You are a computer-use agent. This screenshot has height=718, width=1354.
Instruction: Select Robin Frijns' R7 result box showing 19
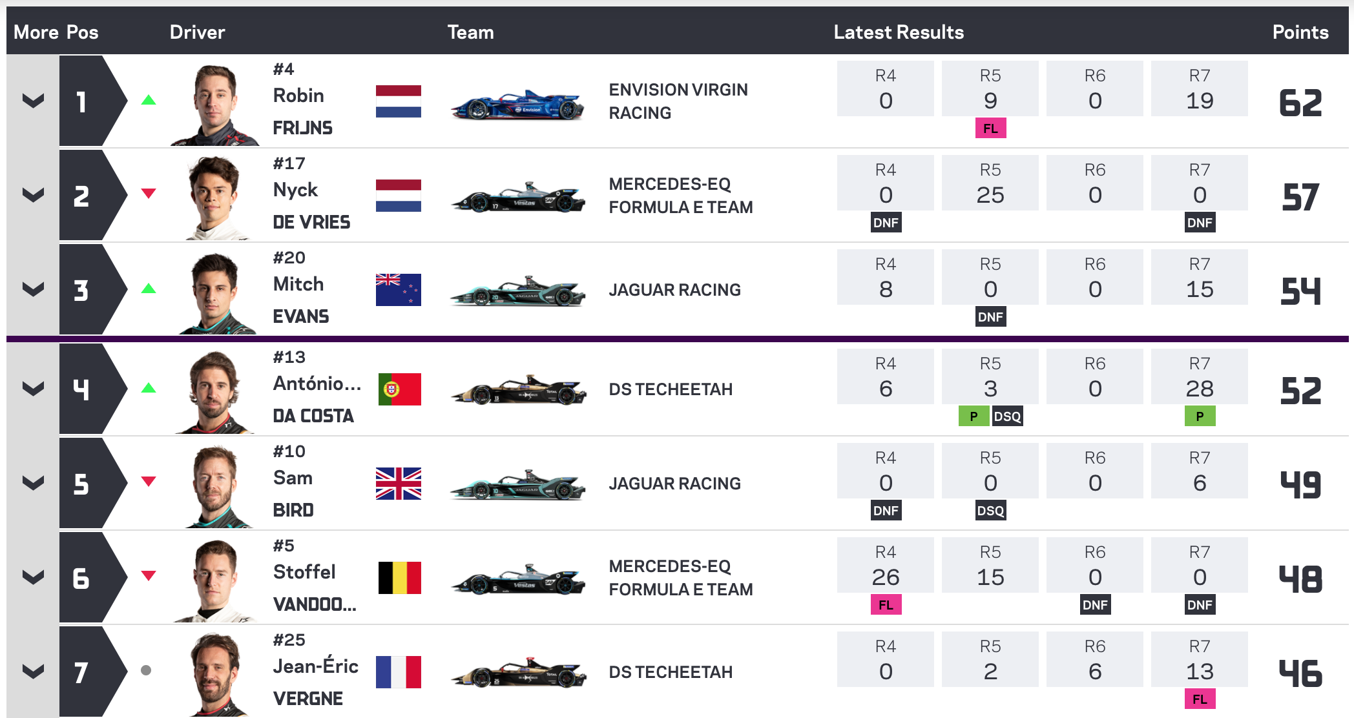(1200, 88)
